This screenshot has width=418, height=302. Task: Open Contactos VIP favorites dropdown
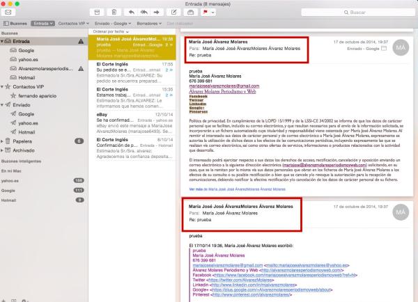coord(74,24)
